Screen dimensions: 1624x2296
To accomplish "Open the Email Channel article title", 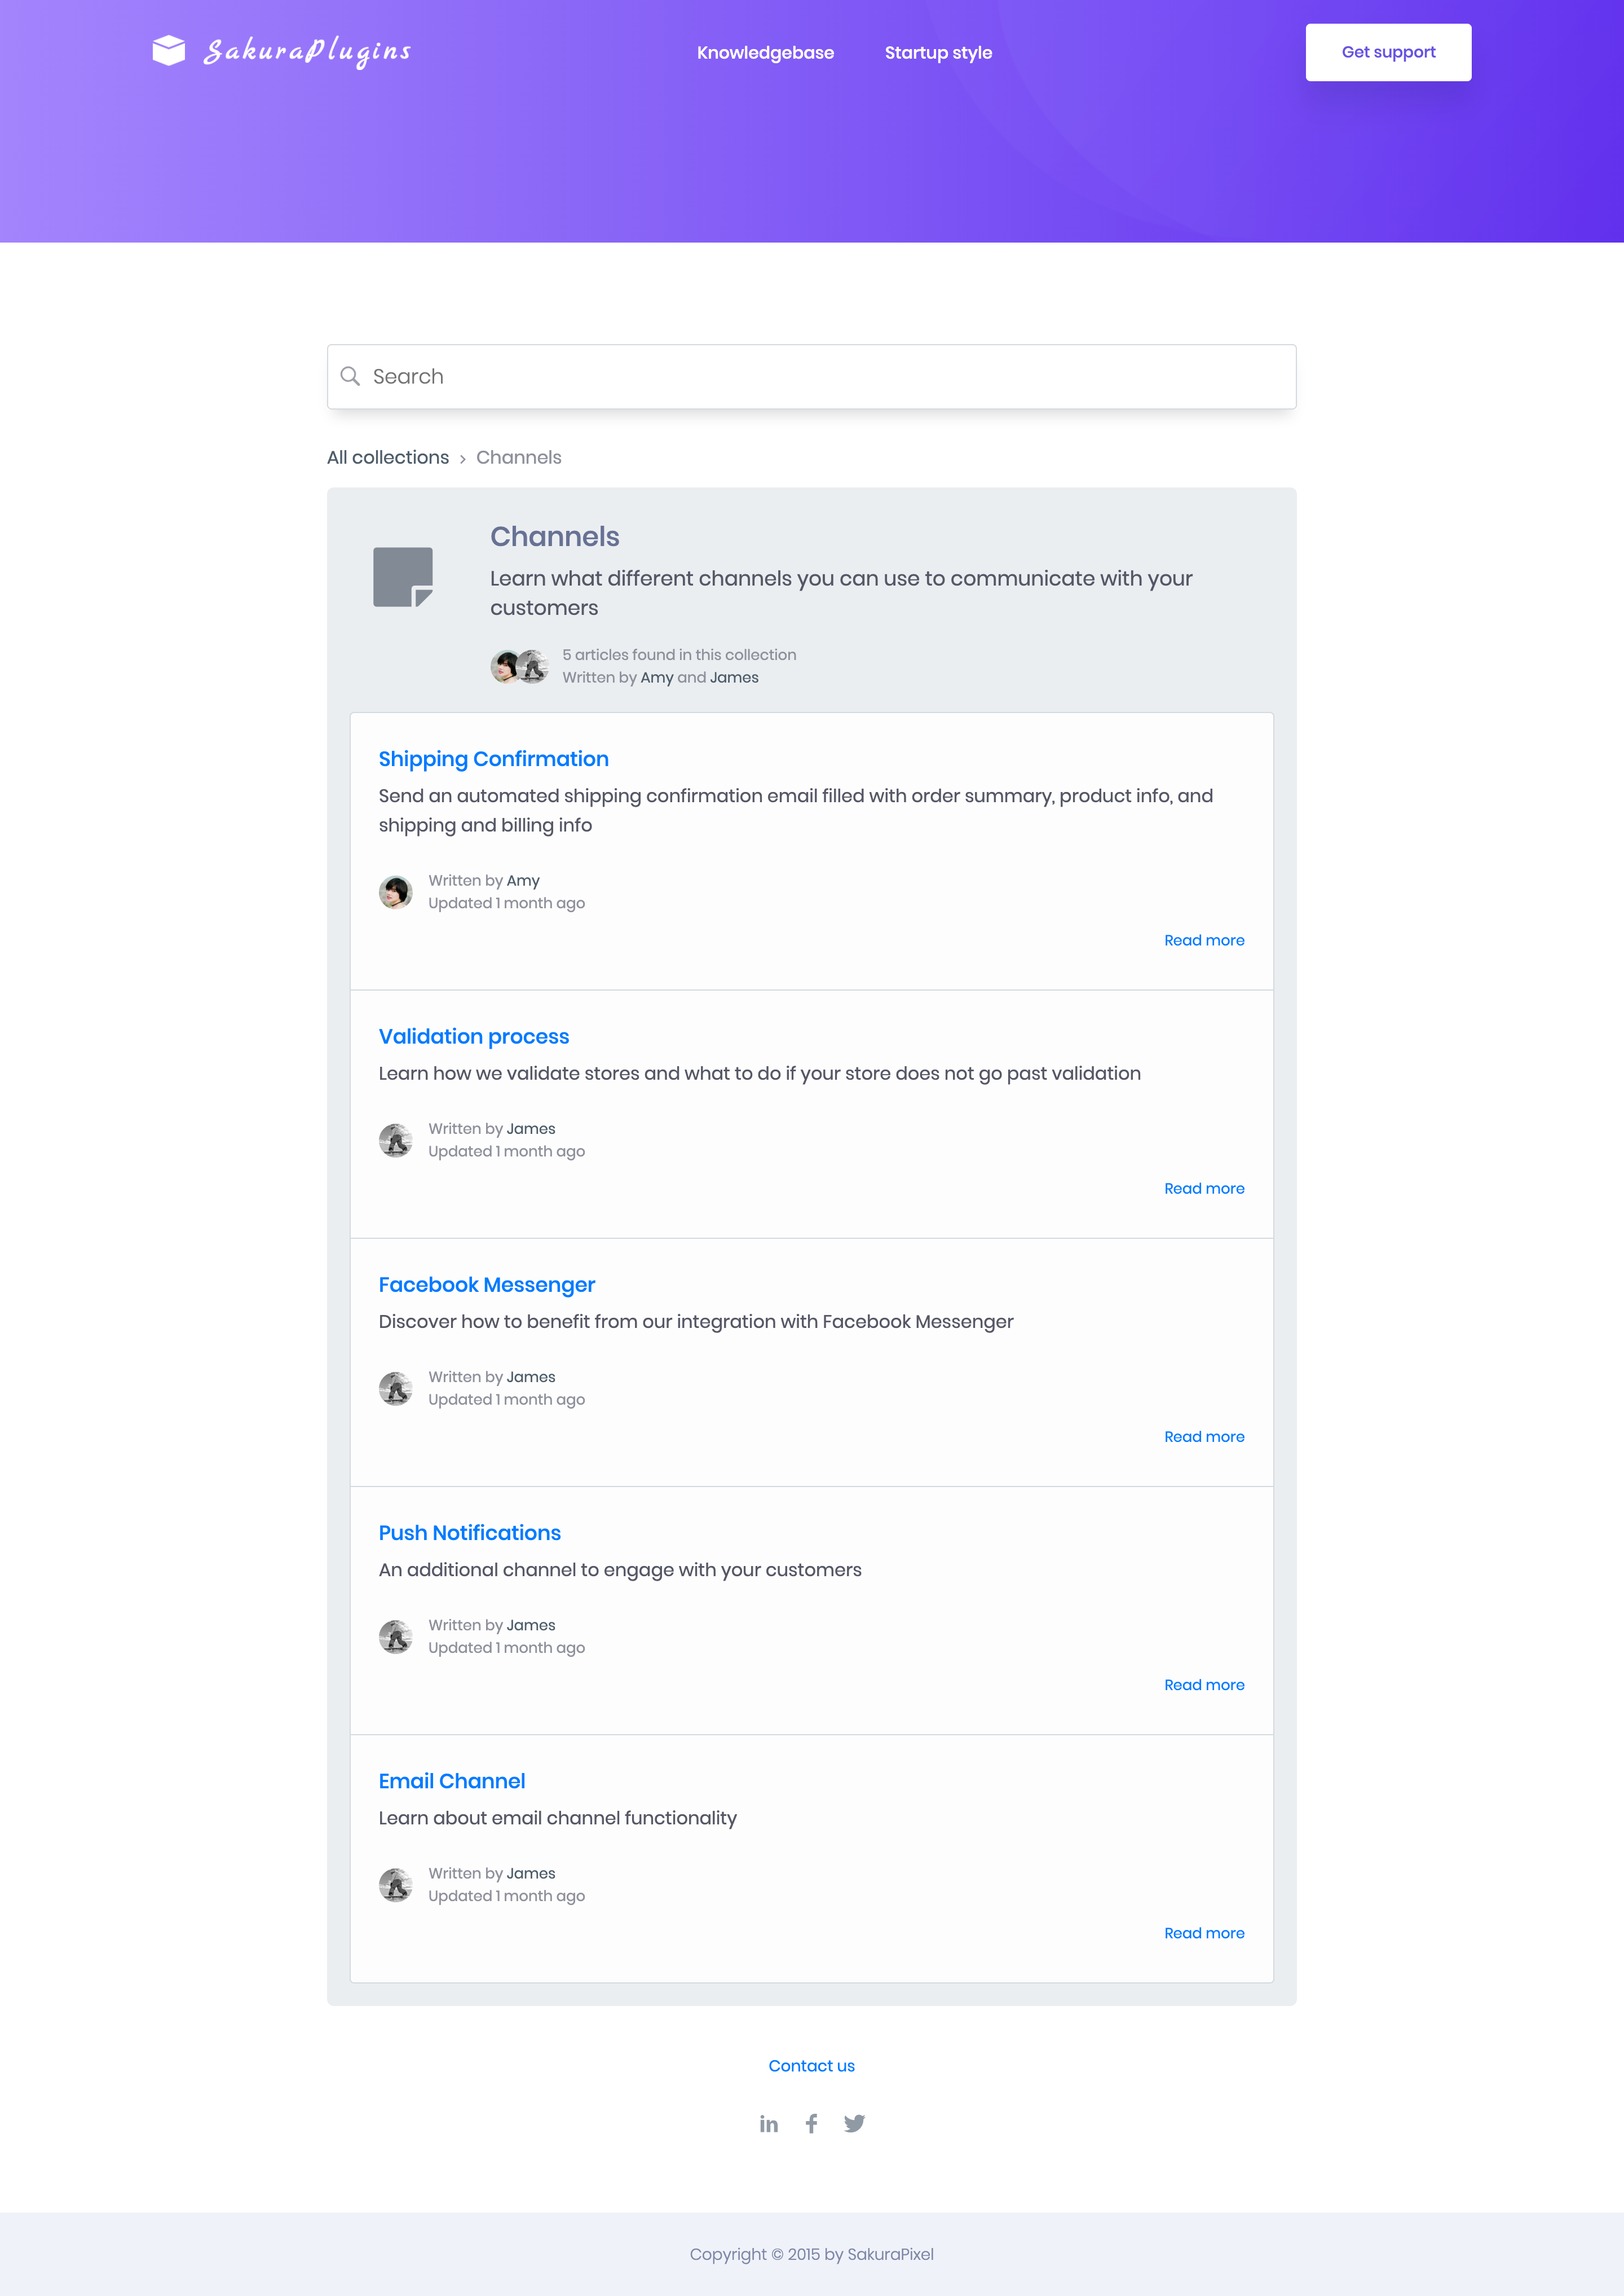I will pos(452,1781).
